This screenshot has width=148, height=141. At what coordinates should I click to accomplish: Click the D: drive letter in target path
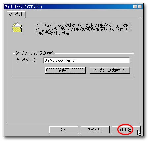click(46, 60)
